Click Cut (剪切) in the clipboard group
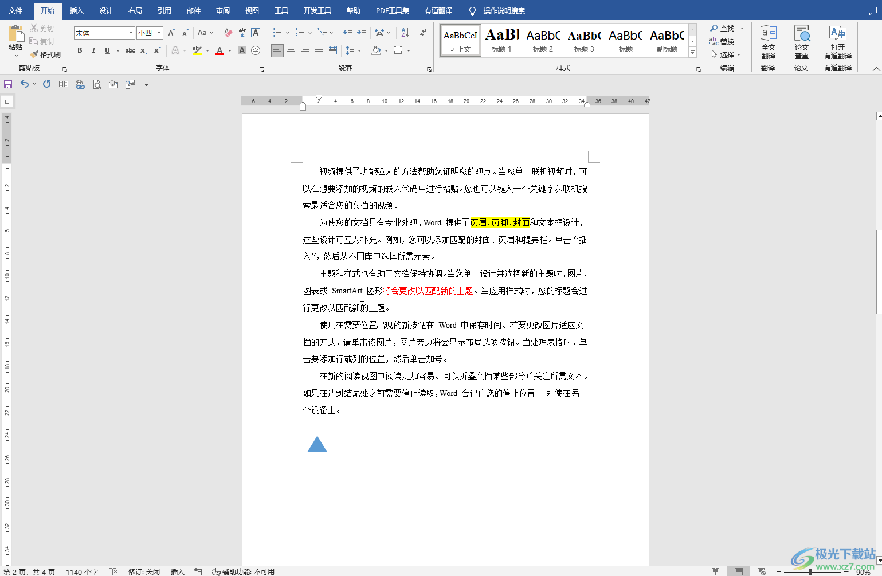This screenshot has width=882, height=576. click(x=42, y=28)
